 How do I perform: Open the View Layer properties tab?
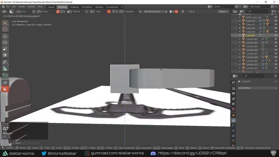point(234,99)
